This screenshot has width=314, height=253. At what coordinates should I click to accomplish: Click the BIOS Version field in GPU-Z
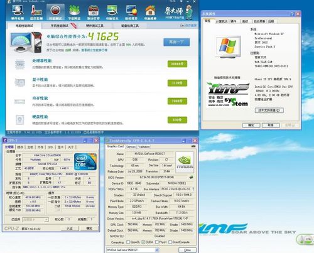[157, 177]
